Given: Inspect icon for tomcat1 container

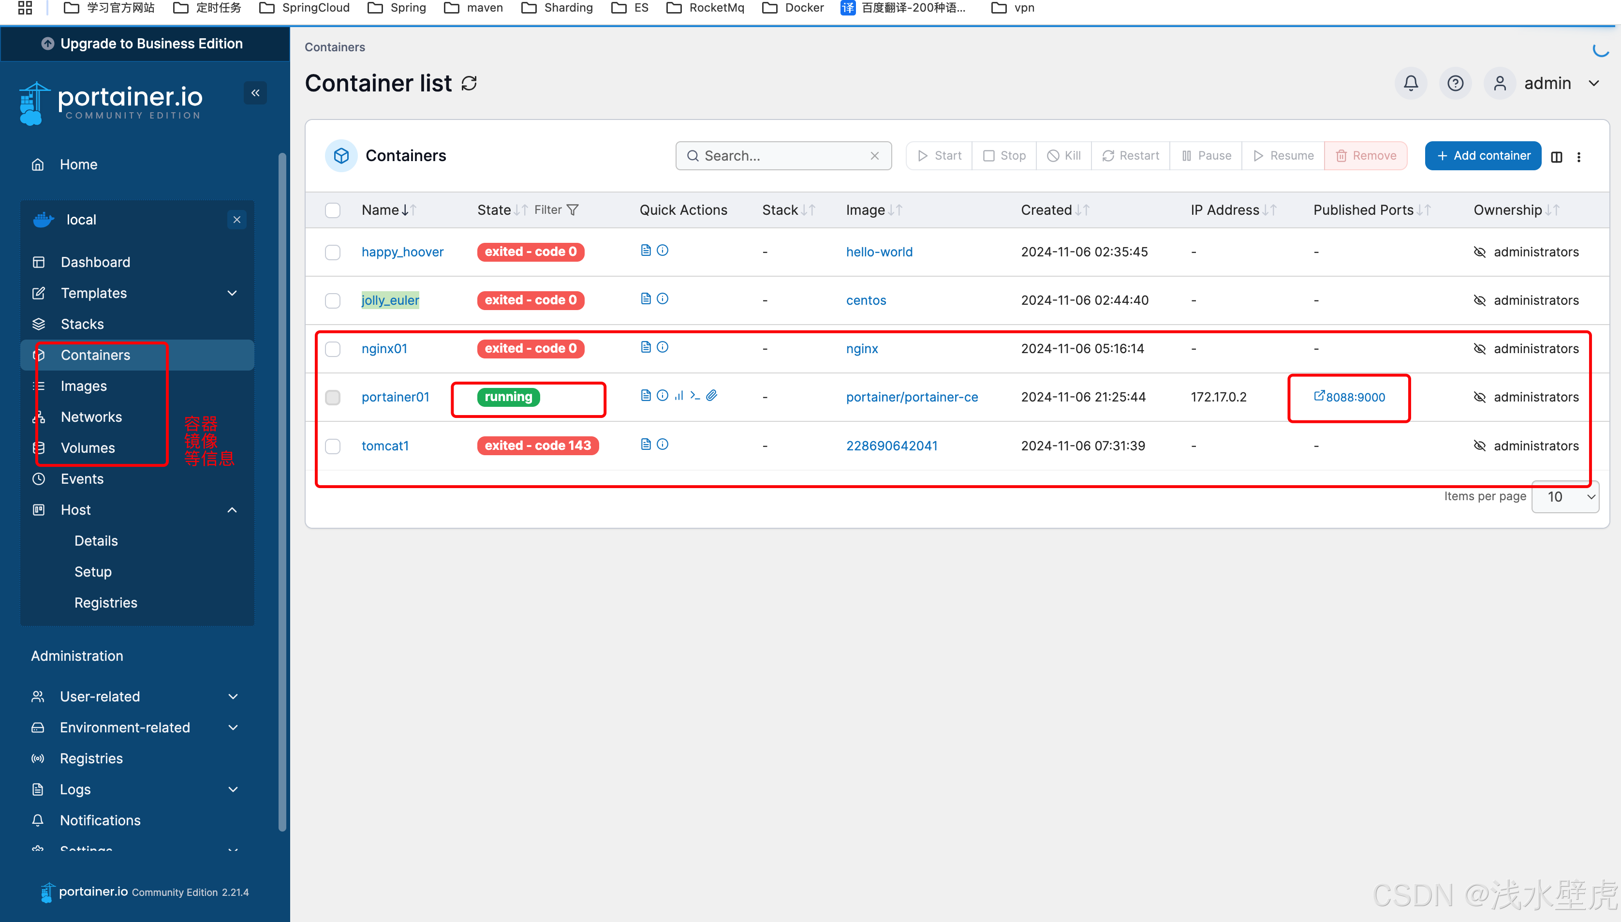Looking at the screenshot, I should pos(663,444).
